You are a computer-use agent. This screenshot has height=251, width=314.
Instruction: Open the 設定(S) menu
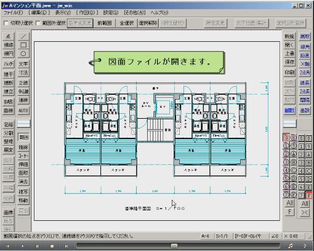tap(111, 13)
